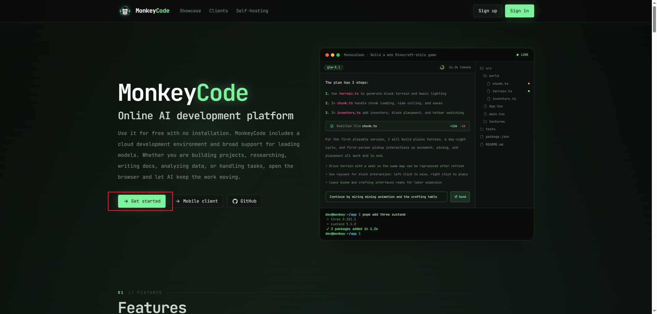Click the Modified file chunk.ts row
Image resolution: width=657 pixels, height=314 pixels.
point(398,126)
